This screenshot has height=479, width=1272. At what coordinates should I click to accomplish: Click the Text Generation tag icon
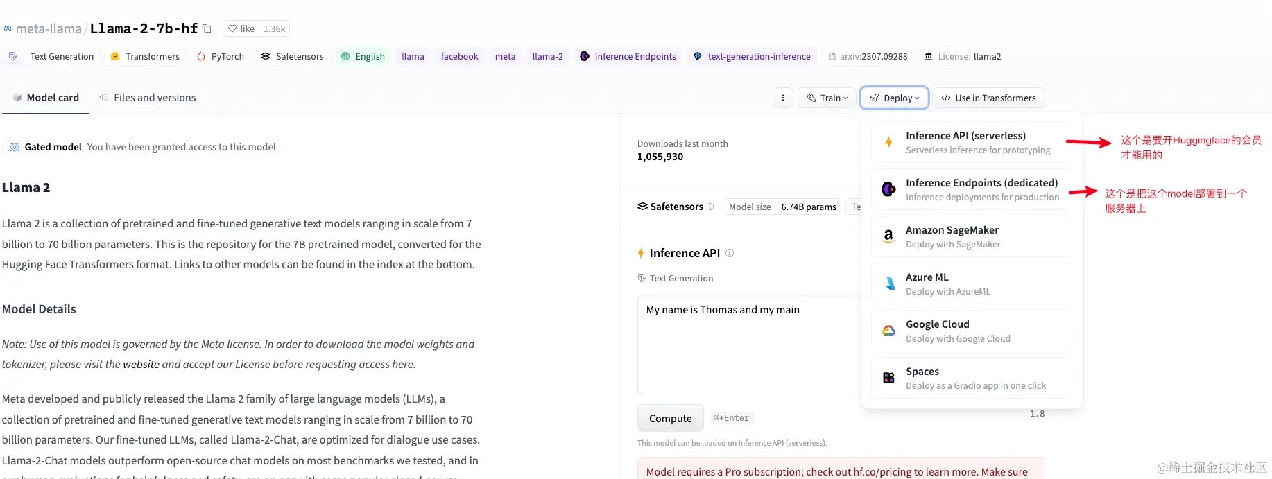pyautogui.click(x=13, y=56)
